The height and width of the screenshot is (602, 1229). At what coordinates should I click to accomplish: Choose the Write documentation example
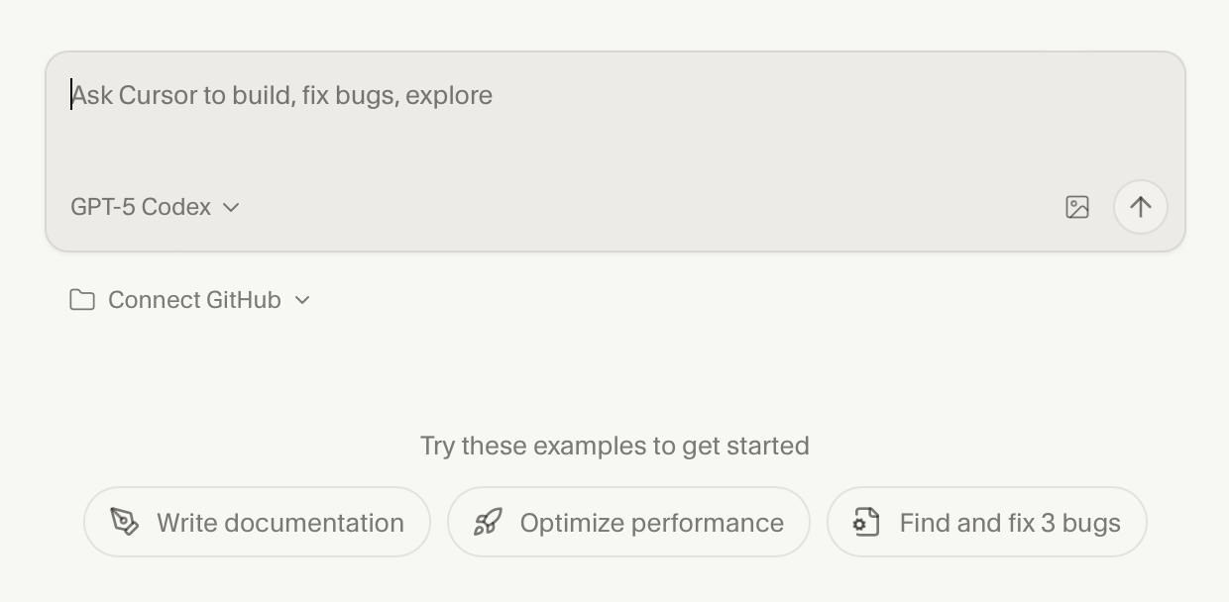pyautogui.click(x=279, y=523)
